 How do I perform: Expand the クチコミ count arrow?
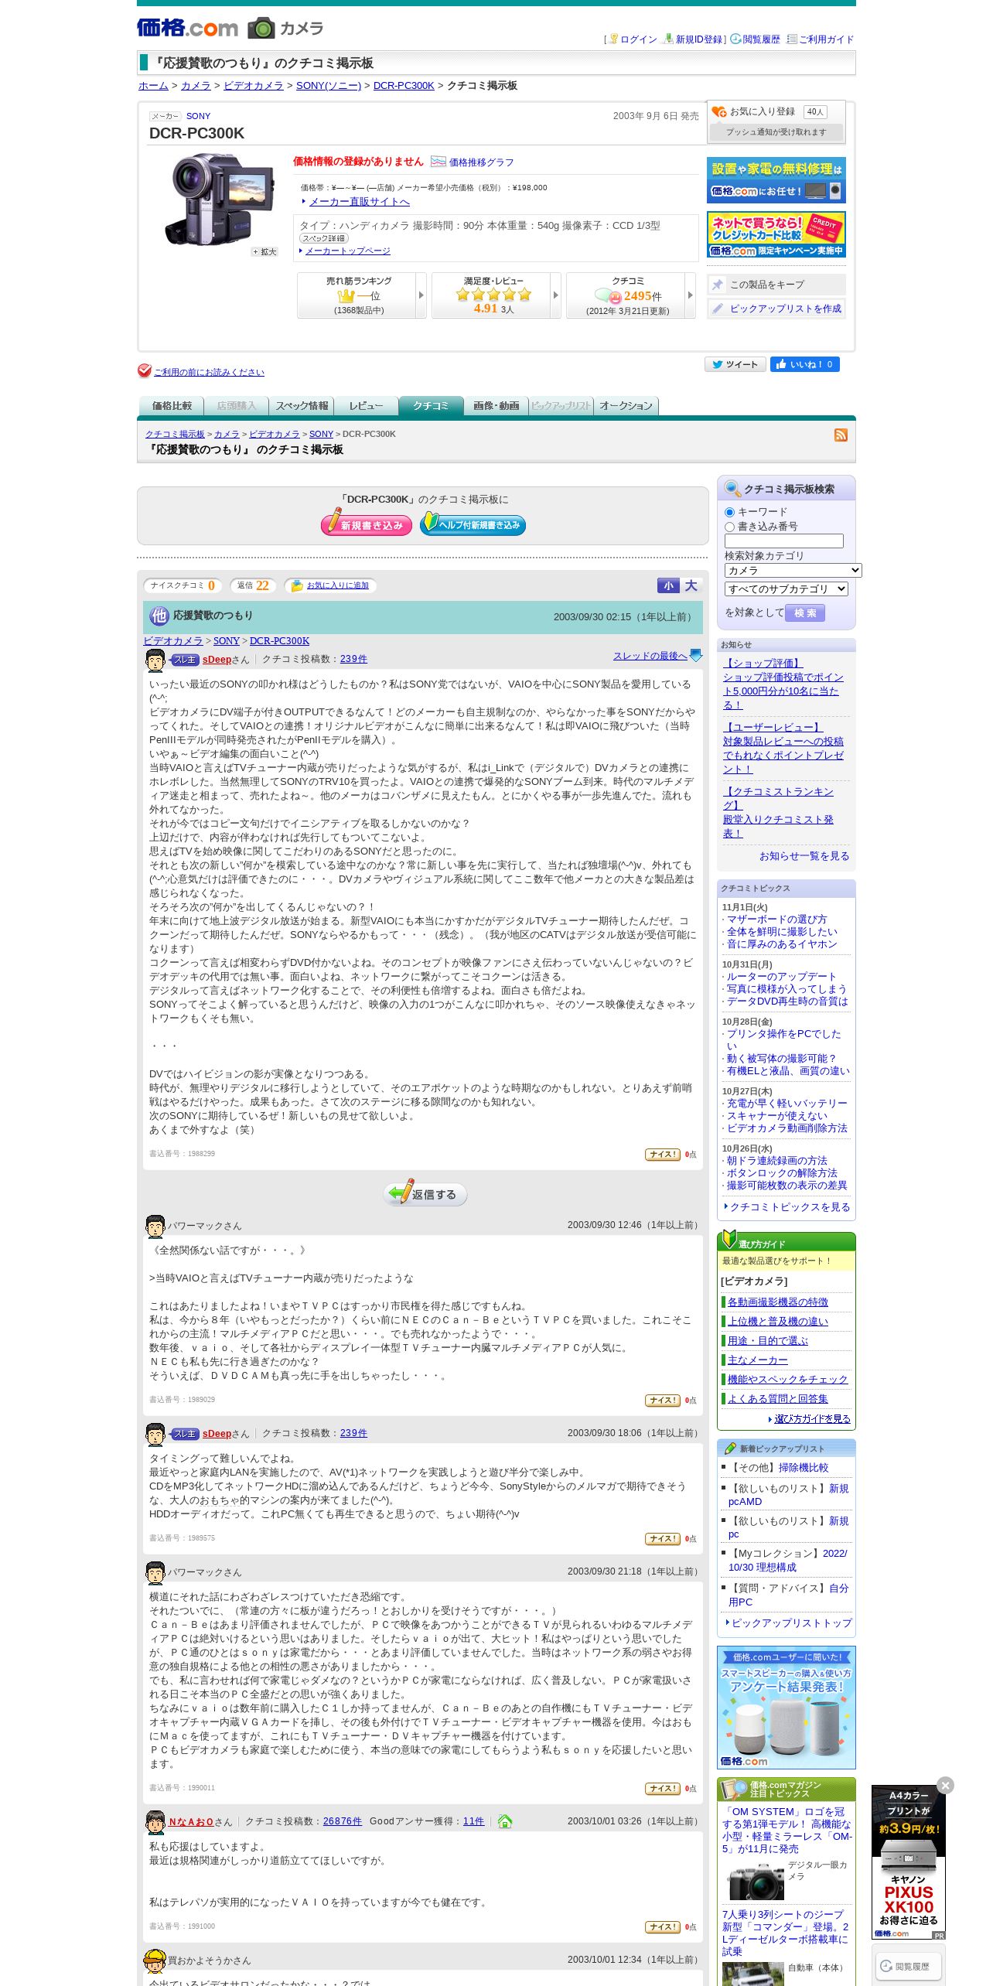point(690,295)
